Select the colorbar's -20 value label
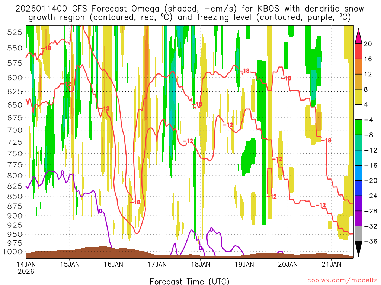Image resolution: width=381 pixels, height=285 pixels. pyautogui.click(x=371, y=181)
